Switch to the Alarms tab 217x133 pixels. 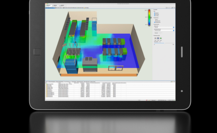point(47,82)
